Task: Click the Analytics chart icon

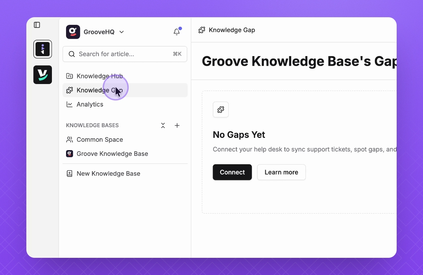Action: 69,104
